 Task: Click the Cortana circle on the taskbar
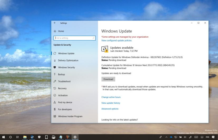(11, 137)
